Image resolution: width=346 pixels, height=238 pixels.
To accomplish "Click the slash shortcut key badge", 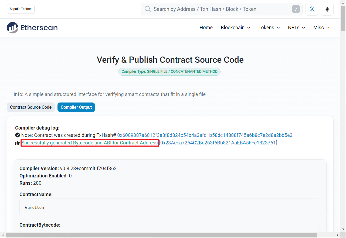I will (296, 9).
